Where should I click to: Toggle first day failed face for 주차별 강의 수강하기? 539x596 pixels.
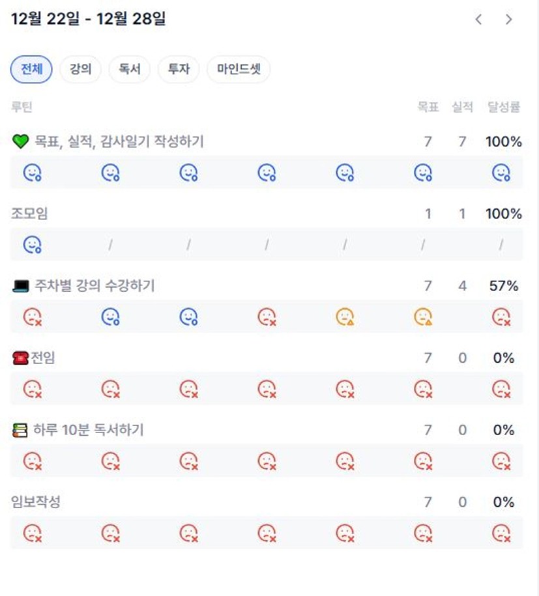coord(32,317)
